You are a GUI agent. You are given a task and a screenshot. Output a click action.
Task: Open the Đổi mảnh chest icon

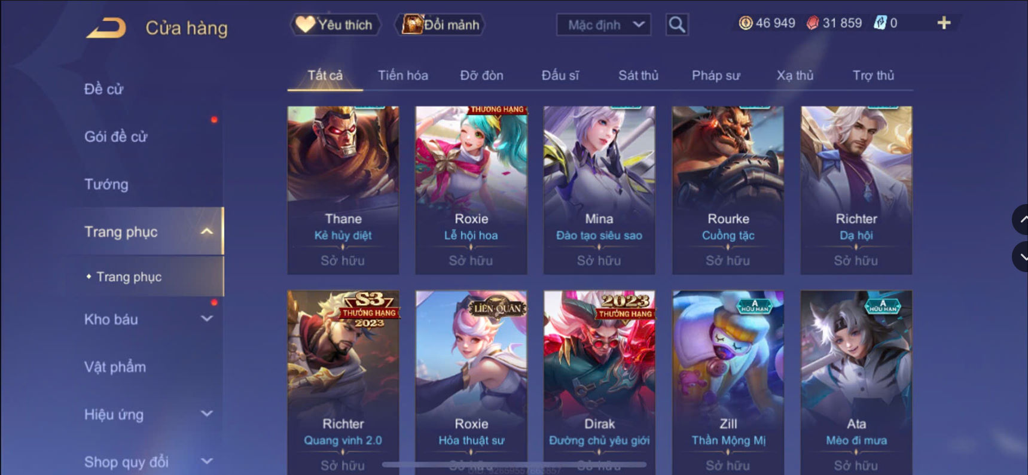(x=412, y=24)
